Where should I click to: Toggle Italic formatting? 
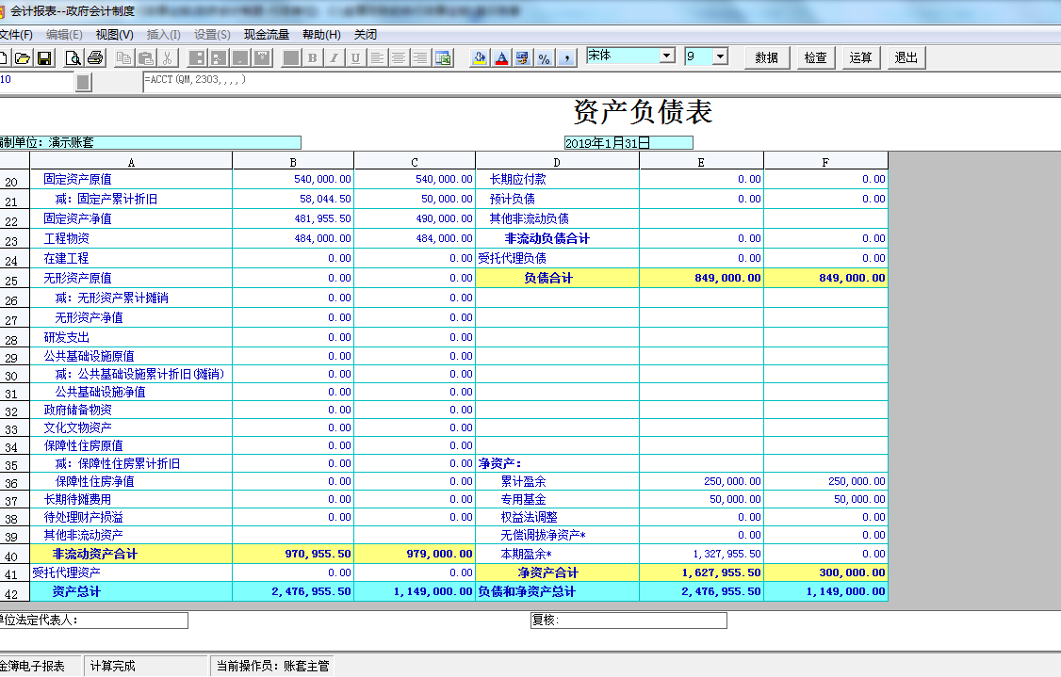[x=334, y=58]
